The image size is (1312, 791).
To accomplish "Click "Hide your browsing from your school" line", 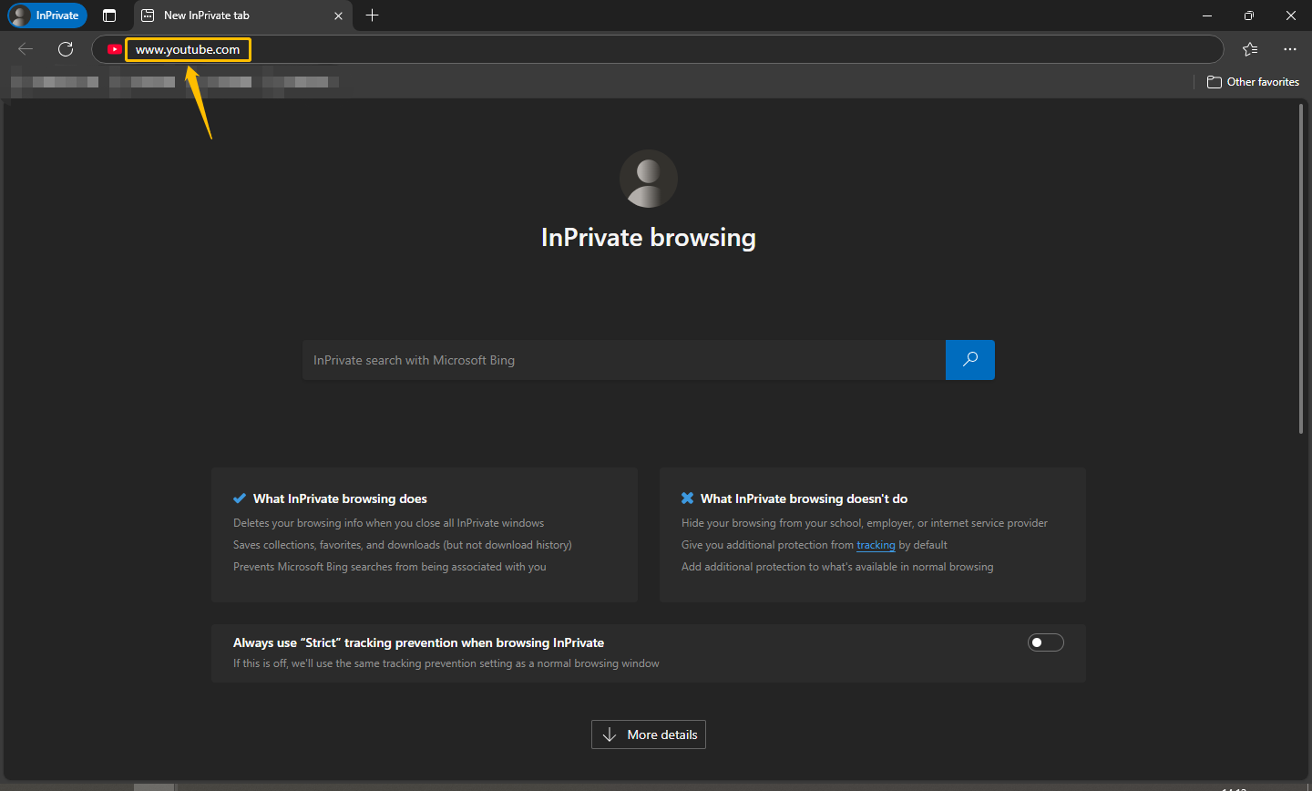I will pyautogui.click(x=865, y=523).
